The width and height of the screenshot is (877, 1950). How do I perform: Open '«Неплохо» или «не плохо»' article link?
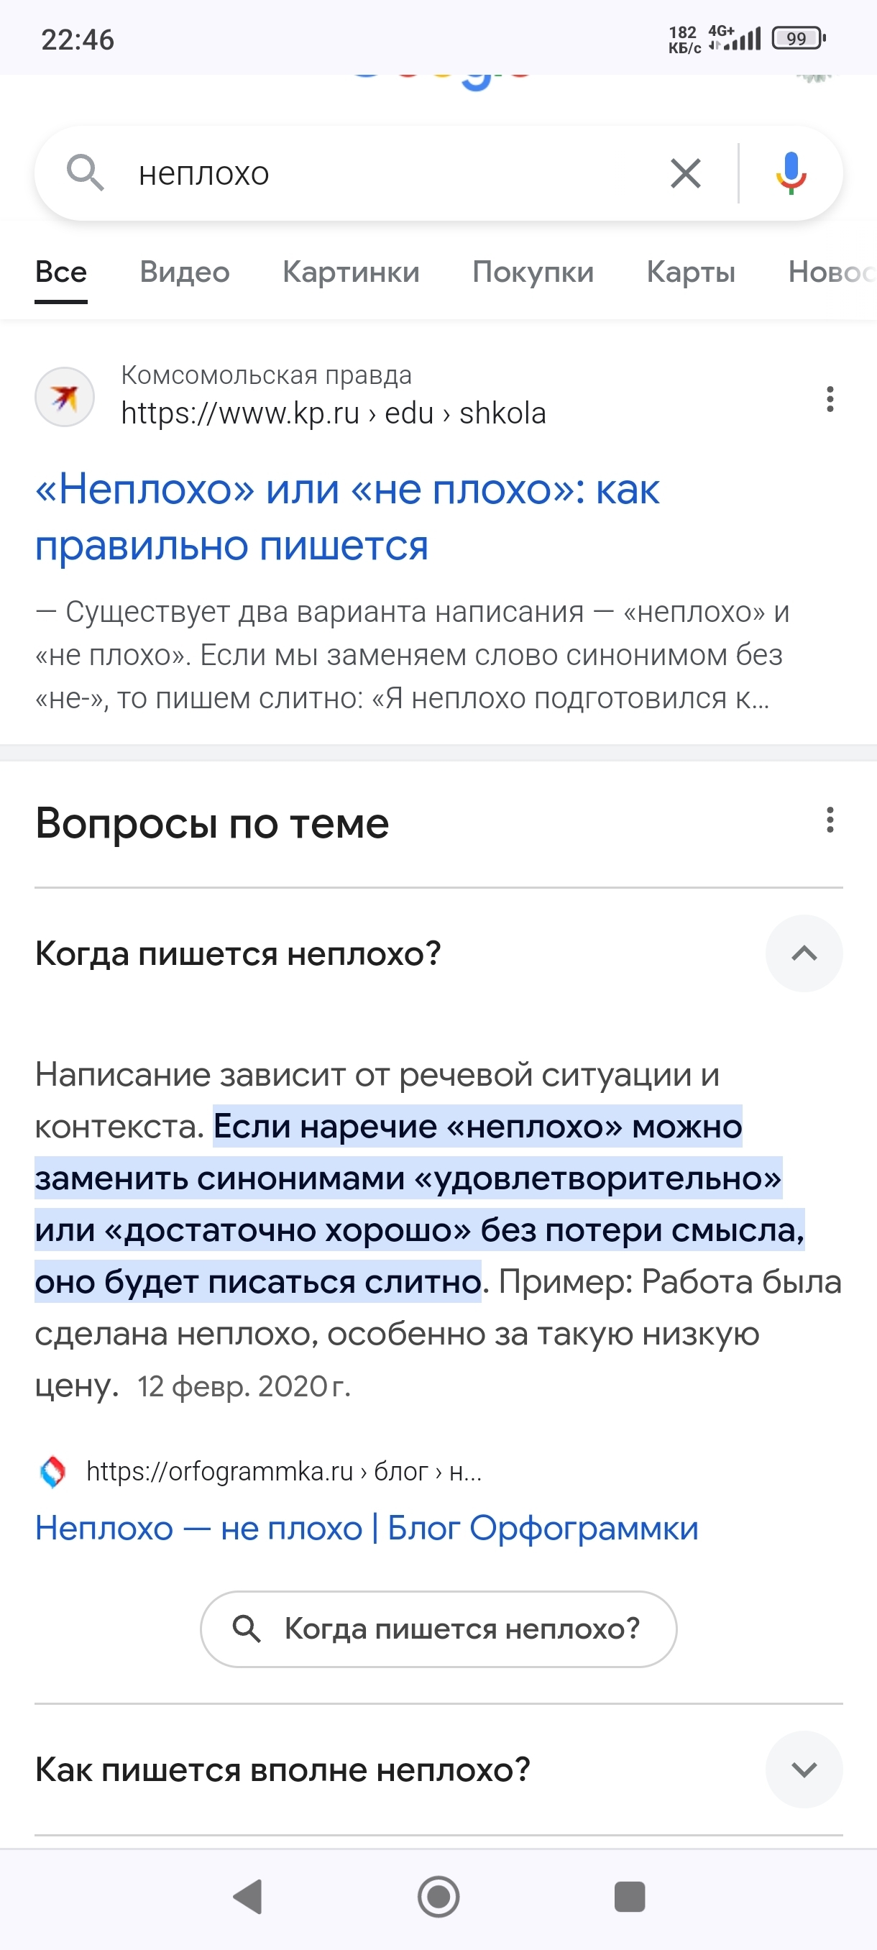(x=346, y=517)
